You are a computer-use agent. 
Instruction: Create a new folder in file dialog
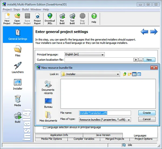[130, 74]
